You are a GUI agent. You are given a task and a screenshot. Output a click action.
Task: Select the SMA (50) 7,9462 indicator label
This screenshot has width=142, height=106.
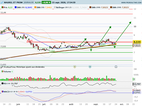43,7
